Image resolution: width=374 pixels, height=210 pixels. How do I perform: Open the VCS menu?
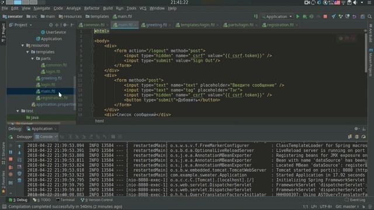143,8
